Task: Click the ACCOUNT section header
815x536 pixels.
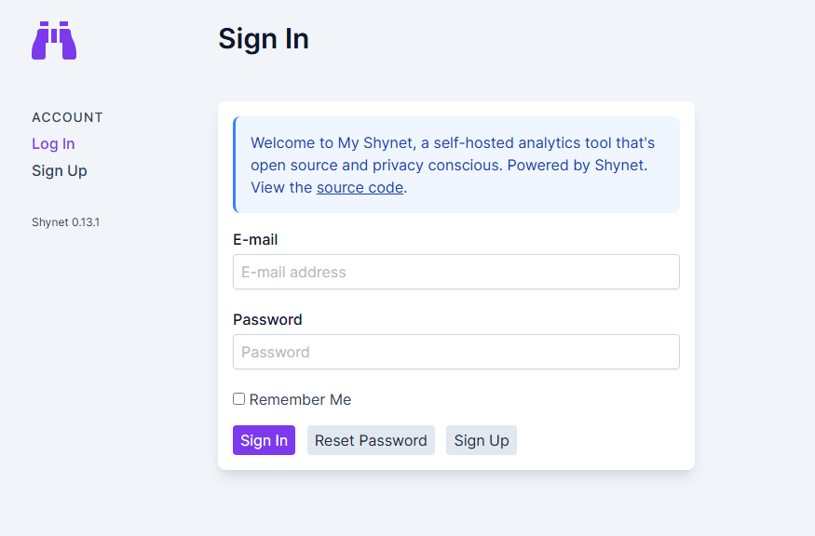Action: (67, 117)
